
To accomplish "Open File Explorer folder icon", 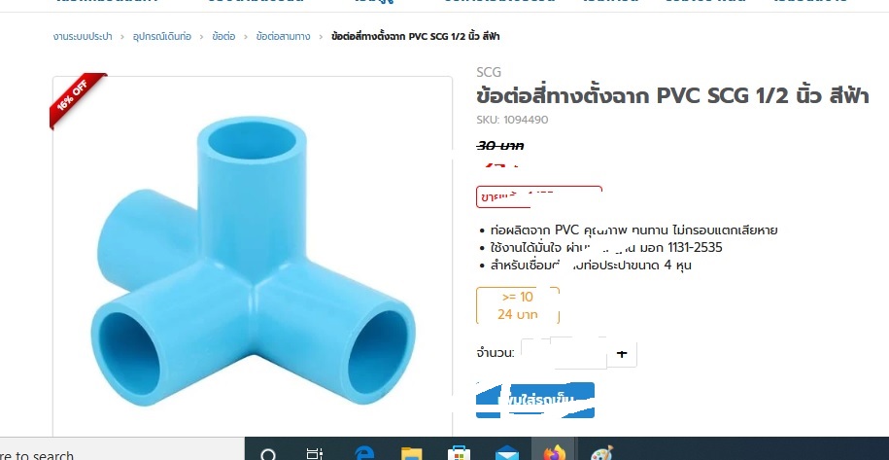I will 412,454.
